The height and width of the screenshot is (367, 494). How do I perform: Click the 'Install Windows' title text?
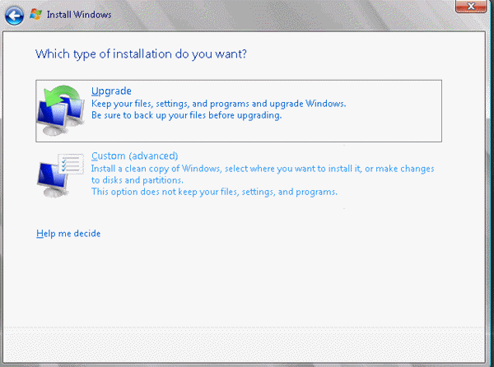[x=79, y=15]
